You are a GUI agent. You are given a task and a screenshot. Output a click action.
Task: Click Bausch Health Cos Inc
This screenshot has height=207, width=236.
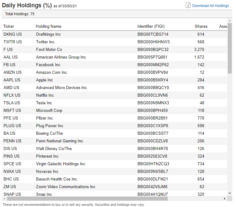click(56, 179)
